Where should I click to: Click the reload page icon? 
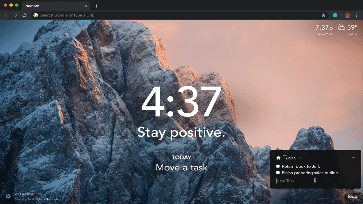tap(24, 15)
